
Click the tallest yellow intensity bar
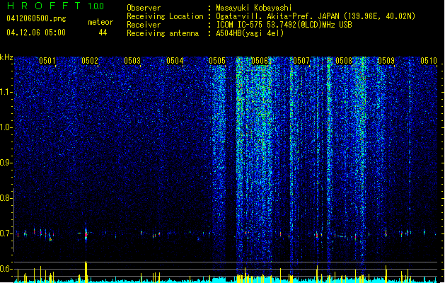[x=86, y=272]
